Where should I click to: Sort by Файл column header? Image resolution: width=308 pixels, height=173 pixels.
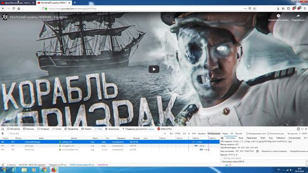[41, 138]
